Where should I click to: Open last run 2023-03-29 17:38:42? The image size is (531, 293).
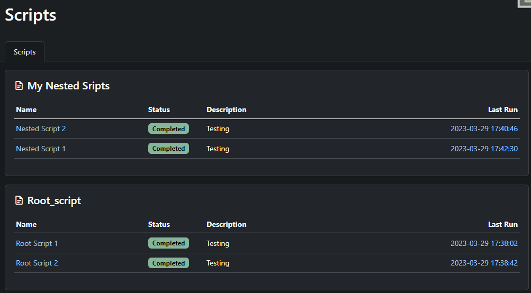point(484,263)
